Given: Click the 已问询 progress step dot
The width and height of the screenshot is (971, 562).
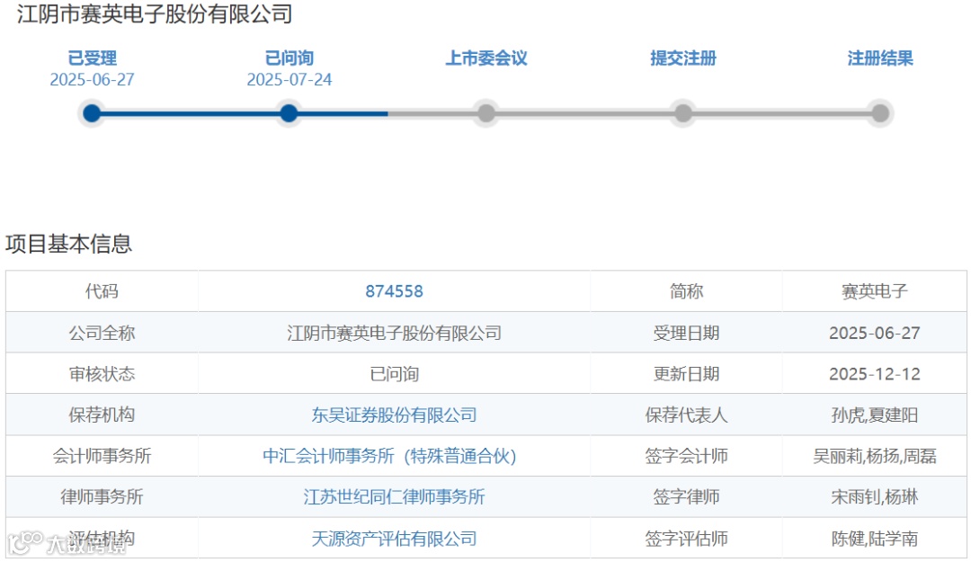Looking at the screenshot, I should (x=289, y=113).
